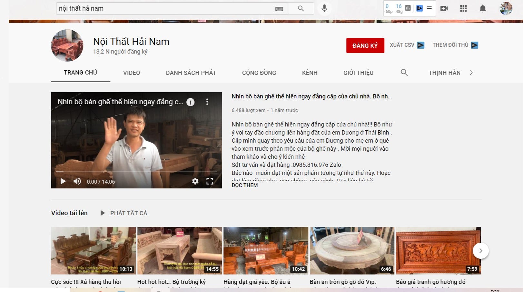Open the featured video title beside the player
This screenshot has height=292, width=523.
(x=312, y=96)
